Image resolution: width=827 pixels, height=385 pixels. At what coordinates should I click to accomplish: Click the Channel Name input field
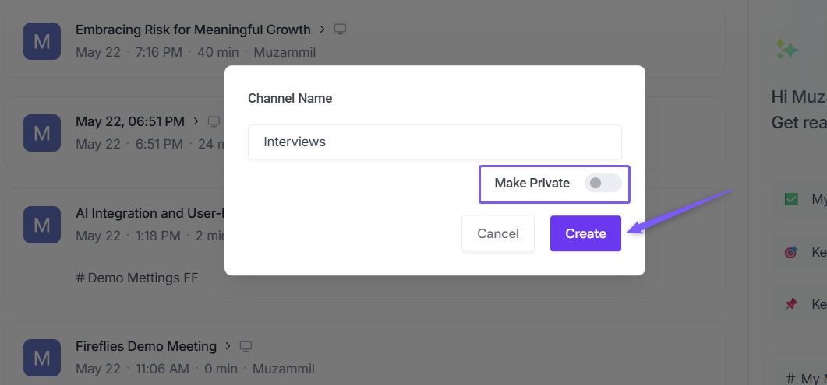435,142
